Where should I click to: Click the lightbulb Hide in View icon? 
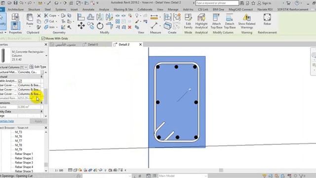pos(137,15)
